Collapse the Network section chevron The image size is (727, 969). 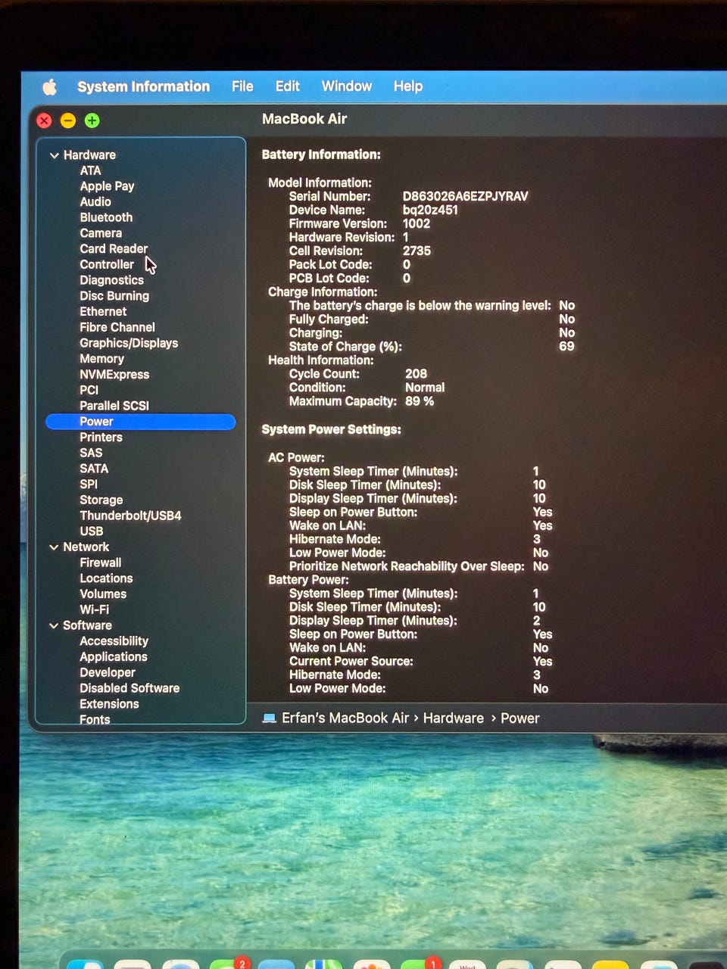point(54,547)
